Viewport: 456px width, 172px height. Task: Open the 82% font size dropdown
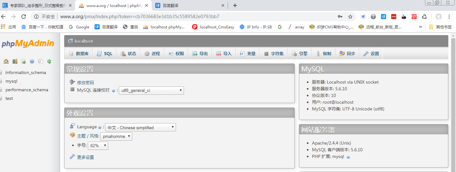(98, 146)
